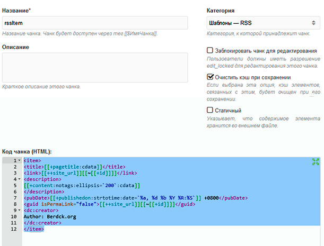The width and height of the screenshot is (324, 246).
Task: Click the guid isPermaLink code line
Action: (110, 204)
